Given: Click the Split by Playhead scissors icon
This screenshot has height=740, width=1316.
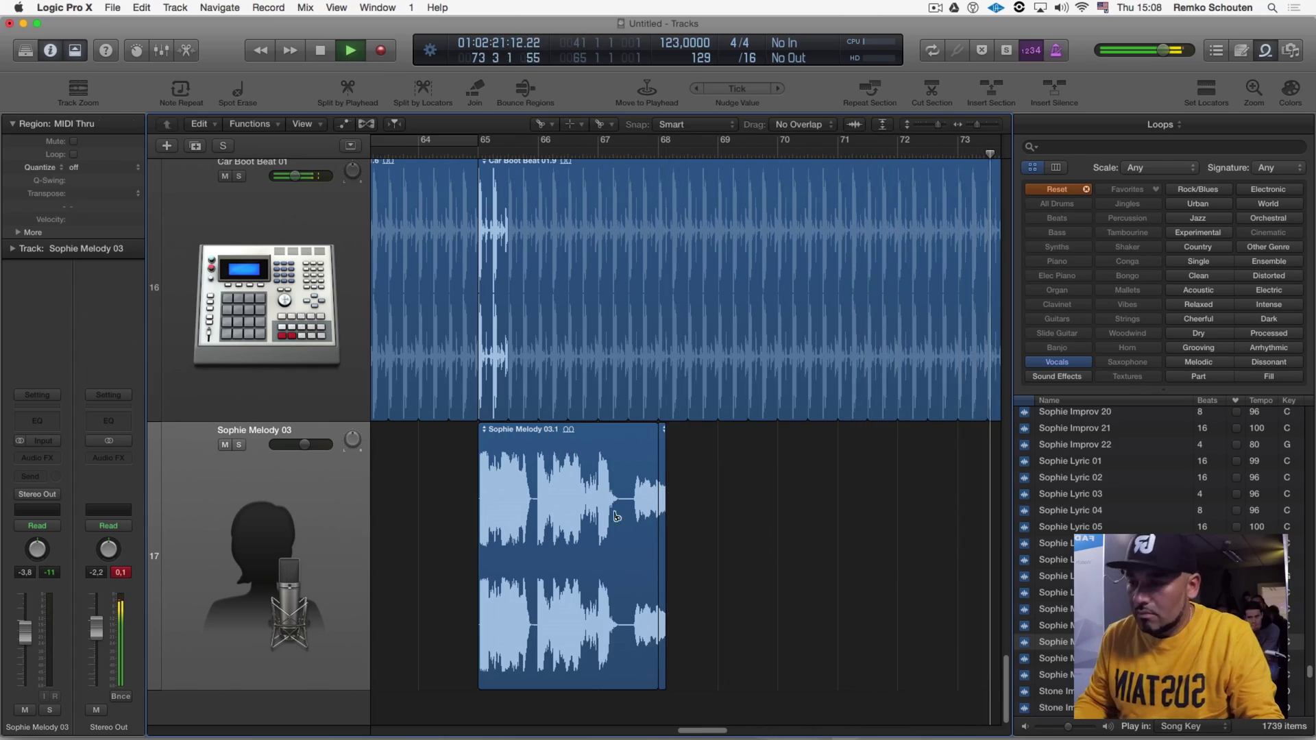Looking at the screenshot, I should point(348,88).
